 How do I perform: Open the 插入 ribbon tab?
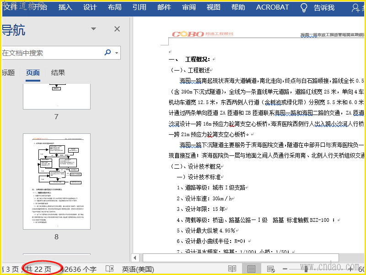[x=65, y=7]
